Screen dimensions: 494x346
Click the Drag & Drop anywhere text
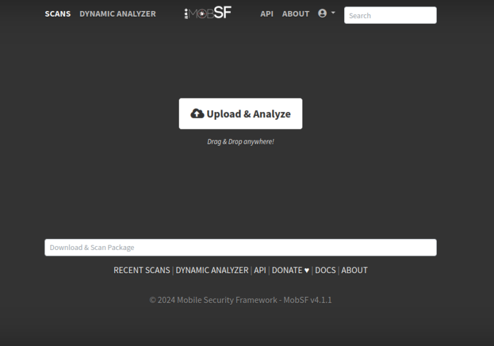click(x=241, y=142)
